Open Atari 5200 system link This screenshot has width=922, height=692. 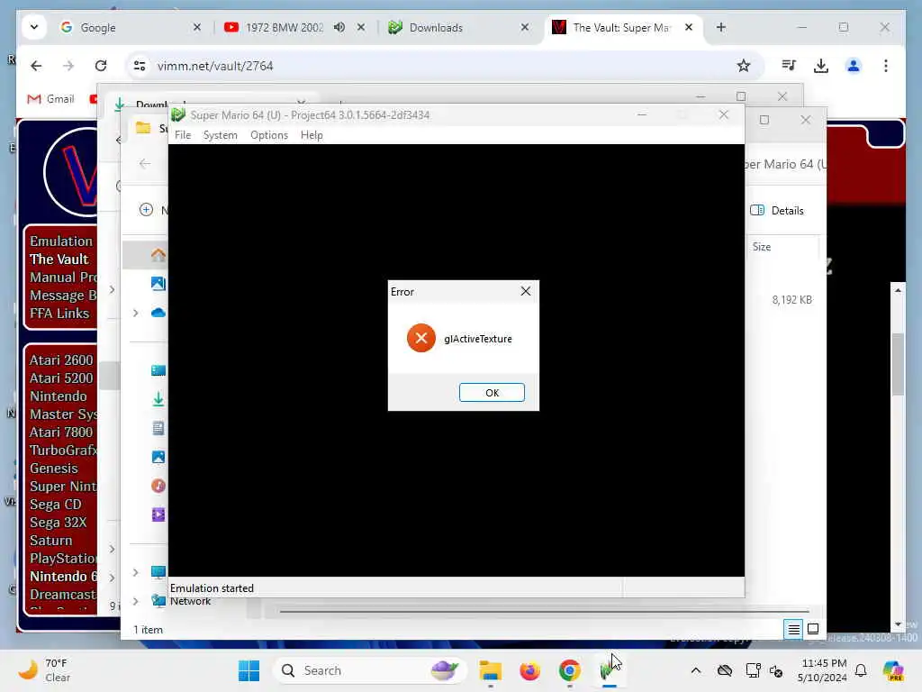[61, 378]
